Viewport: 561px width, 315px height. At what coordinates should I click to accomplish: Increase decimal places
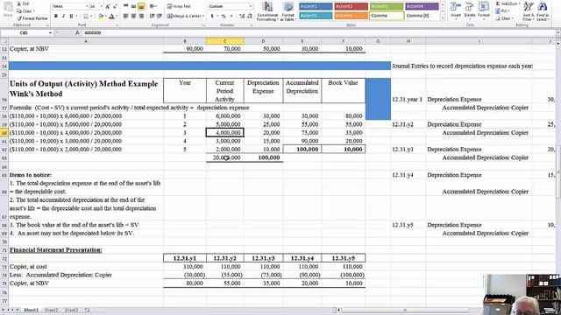coord(242,16)
